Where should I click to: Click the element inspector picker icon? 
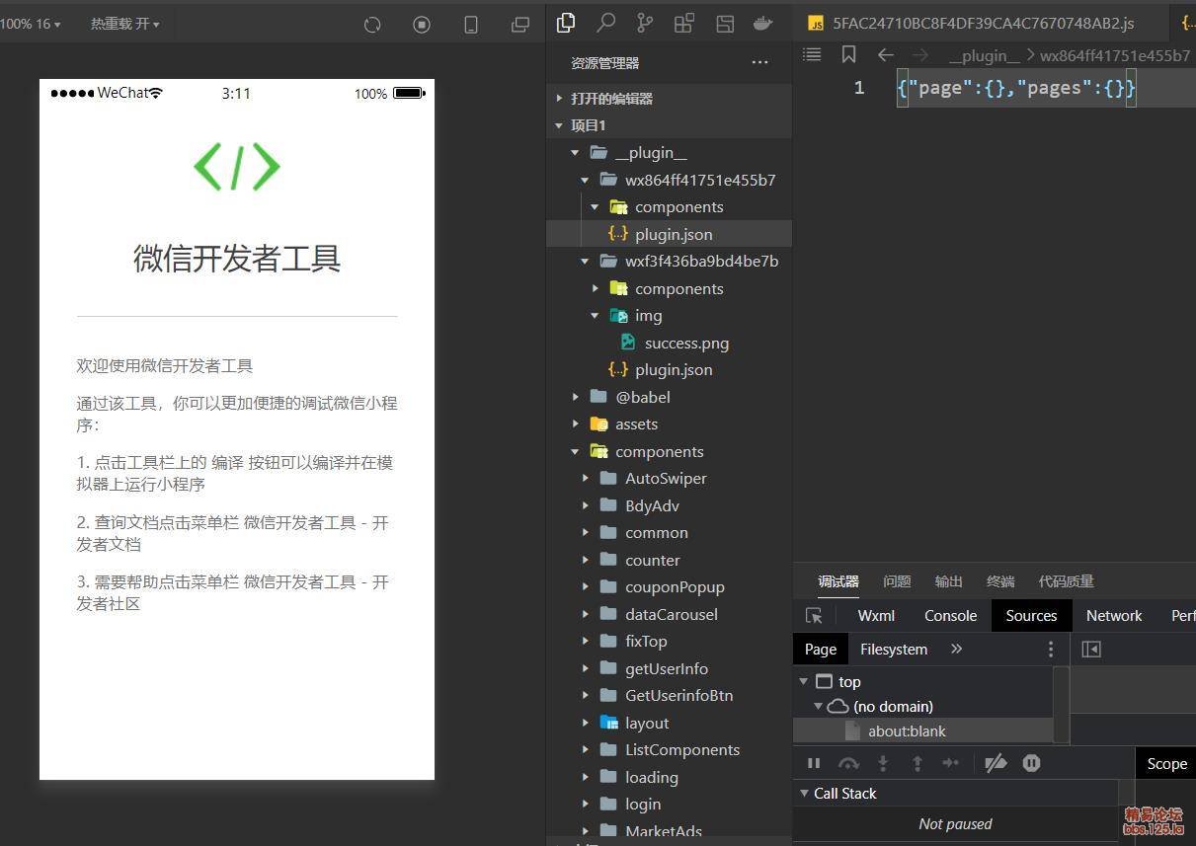pyautogui.click(x=814, y=615)
